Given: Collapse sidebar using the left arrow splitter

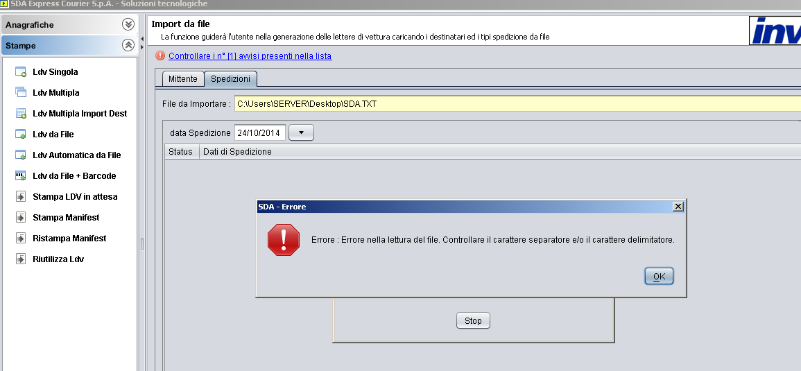Looking at the screenshot, I should tap(142, 38).
